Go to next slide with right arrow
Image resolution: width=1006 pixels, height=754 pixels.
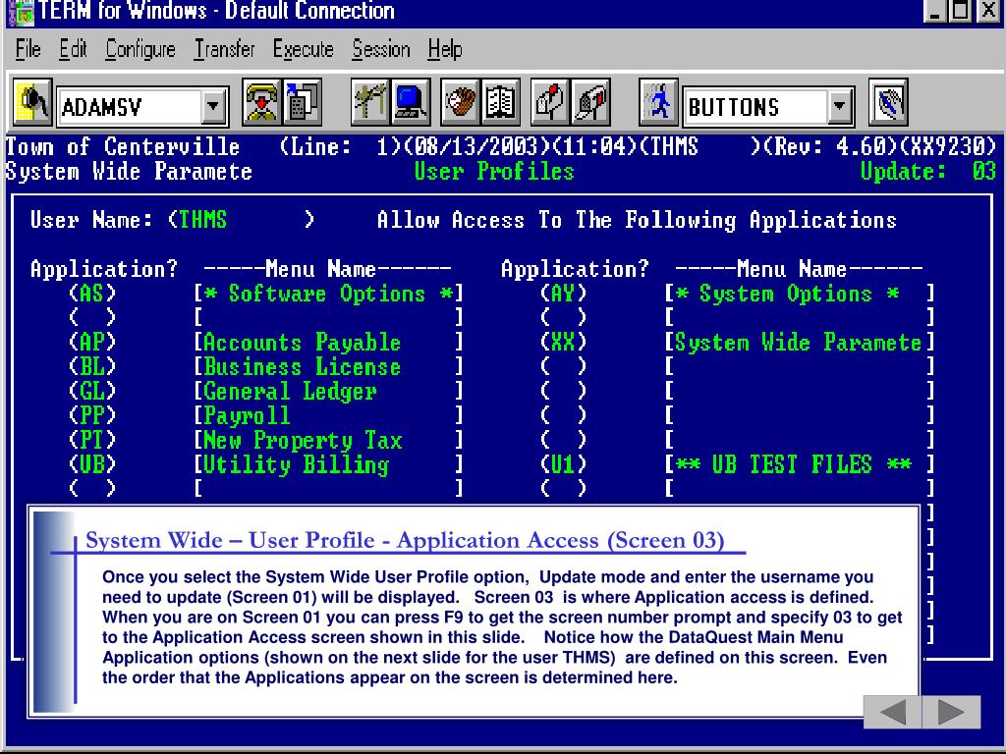[951, 712]
